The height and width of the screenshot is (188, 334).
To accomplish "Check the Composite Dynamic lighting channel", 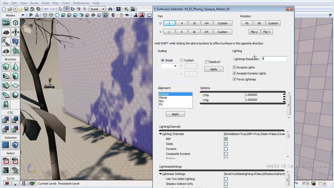I will [226, 154].
